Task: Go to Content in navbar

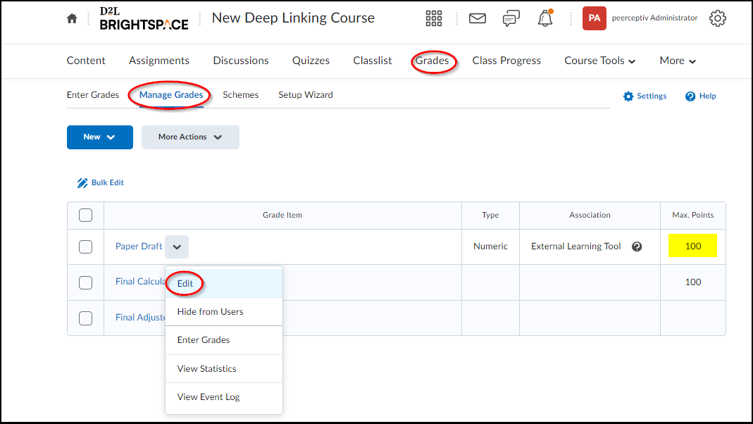Action: (x=86, y=61)
